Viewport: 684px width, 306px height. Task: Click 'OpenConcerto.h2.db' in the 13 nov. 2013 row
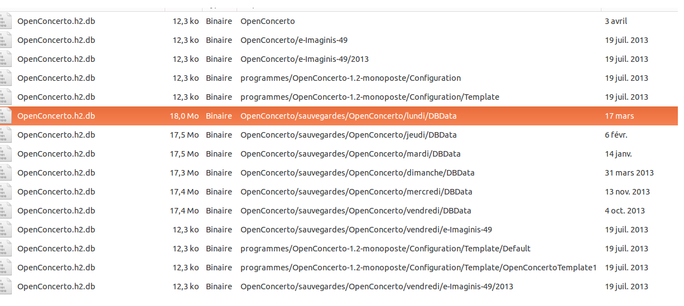[56, 192]
